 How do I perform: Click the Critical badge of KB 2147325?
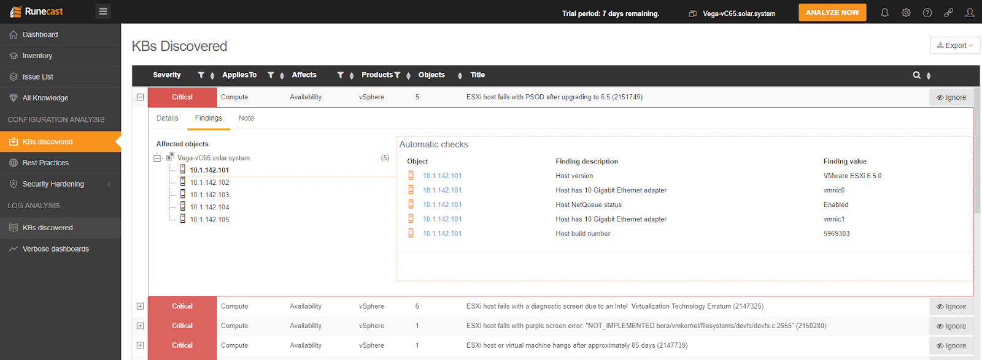[182, 306]
